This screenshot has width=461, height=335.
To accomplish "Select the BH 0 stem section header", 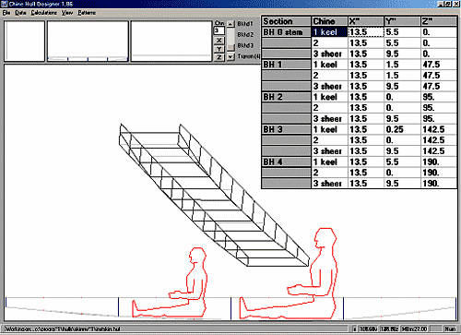I will pyautogui.click(x=286, y=32).
